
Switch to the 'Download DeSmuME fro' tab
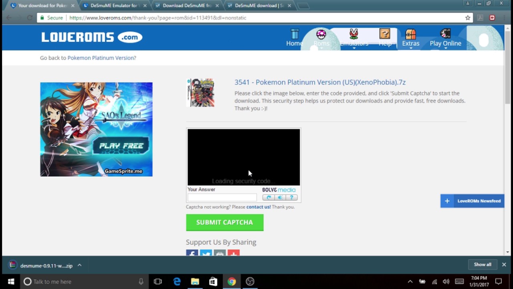[x=187, y=6]
